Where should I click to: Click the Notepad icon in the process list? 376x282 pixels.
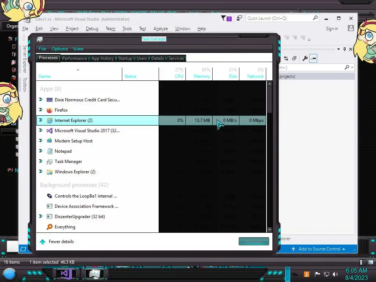(x=50, y=151)
